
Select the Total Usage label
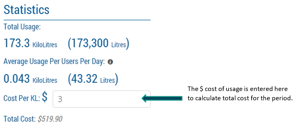[x=22, y=27]
